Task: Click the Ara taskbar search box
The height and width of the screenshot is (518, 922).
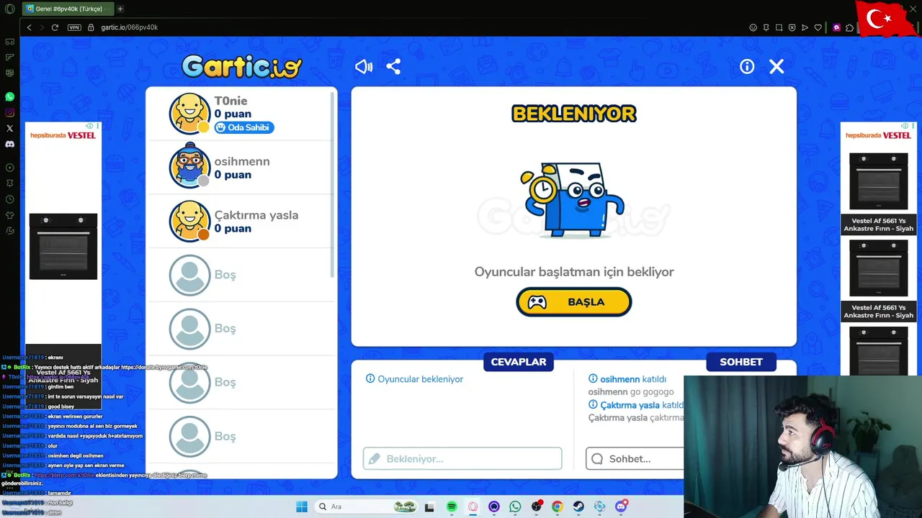Action: point(366,506)
